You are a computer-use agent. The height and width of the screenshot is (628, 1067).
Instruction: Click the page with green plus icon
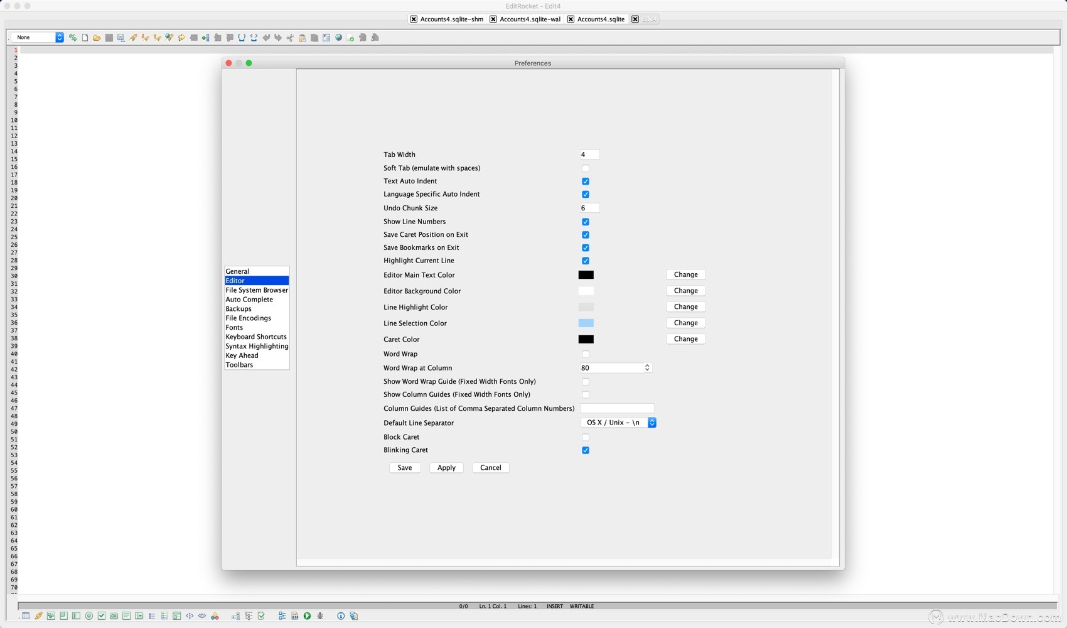point(350,38)
